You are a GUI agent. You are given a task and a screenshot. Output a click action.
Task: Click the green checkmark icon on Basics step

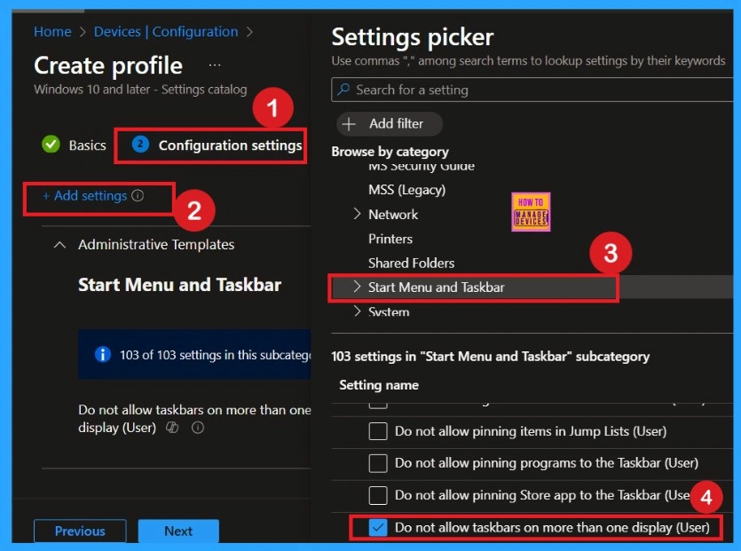(x=50, y=145)
